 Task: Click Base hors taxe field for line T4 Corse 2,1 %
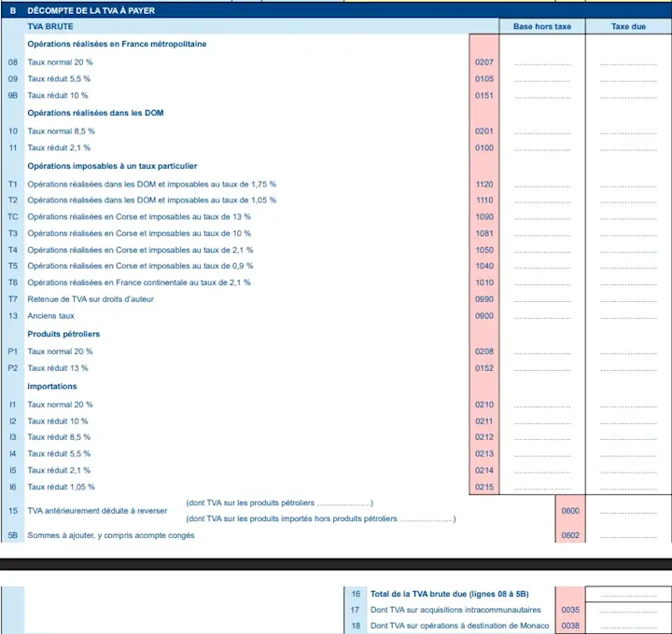coord(542,250)
